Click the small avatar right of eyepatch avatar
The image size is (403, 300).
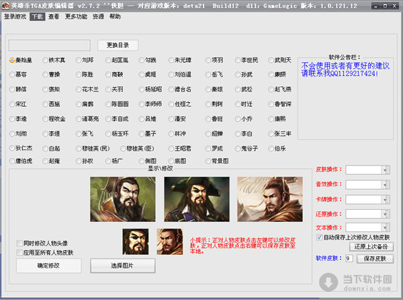(169, 241)
